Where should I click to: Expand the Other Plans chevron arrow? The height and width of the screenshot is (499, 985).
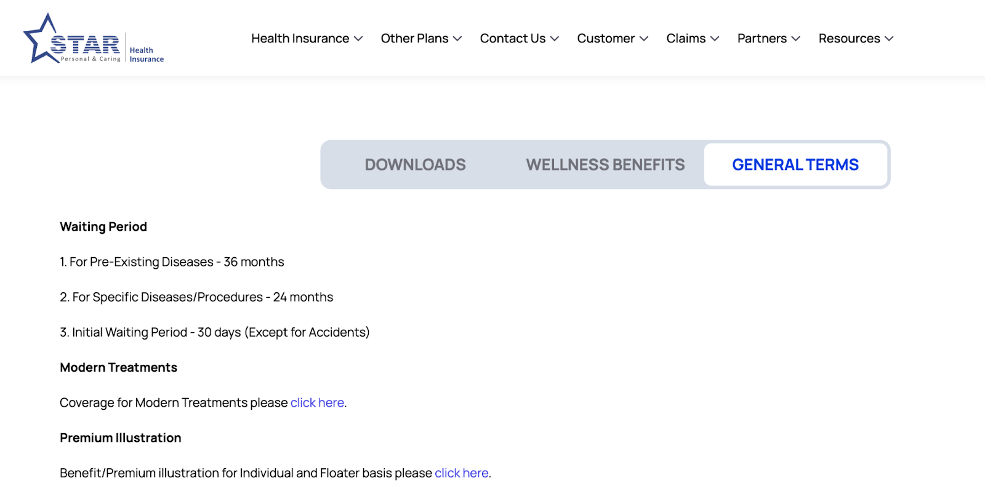[457, 39]
